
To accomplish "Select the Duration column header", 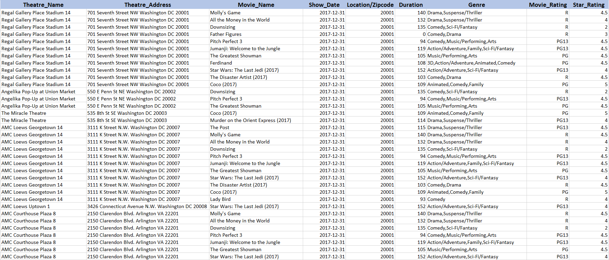I will (x=411, y=5).
